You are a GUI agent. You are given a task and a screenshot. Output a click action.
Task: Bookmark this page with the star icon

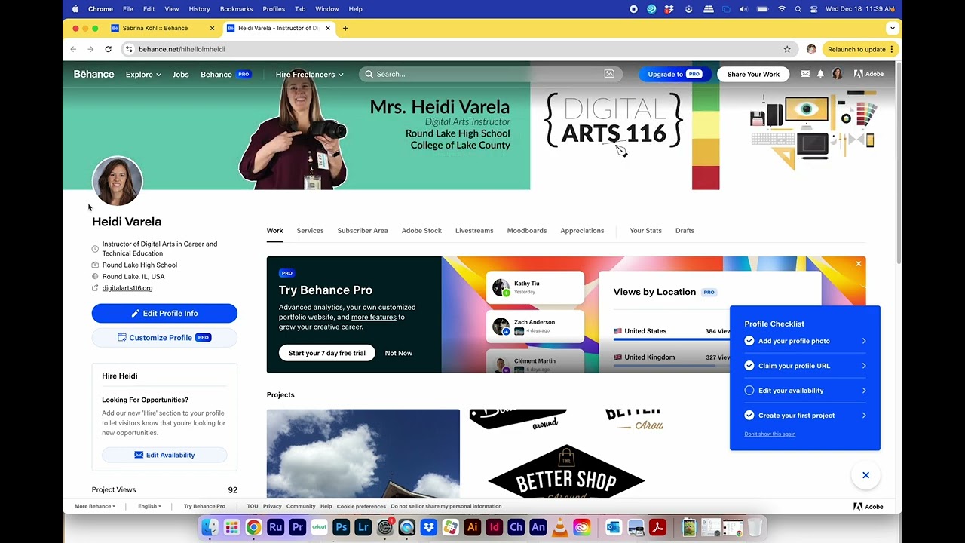click(787, 49)
